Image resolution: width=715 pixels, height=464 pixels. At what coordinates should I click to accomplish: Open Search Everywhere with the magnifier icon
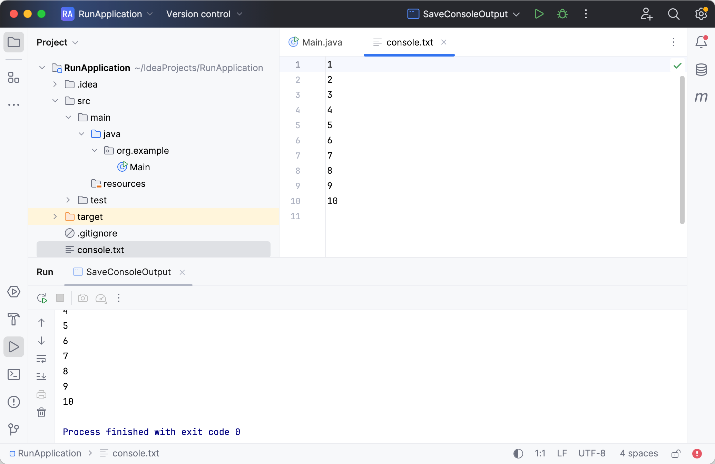coord(674,14)
